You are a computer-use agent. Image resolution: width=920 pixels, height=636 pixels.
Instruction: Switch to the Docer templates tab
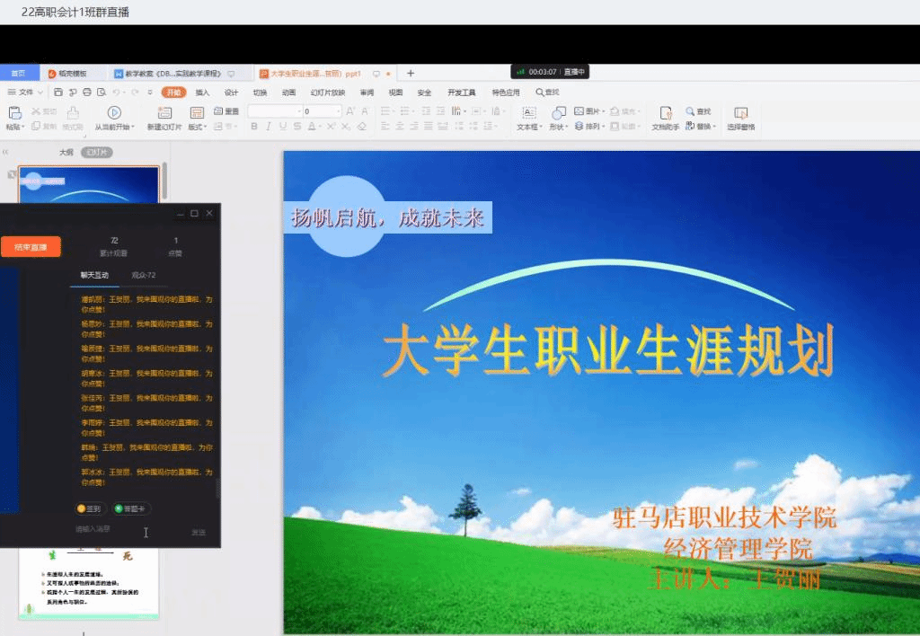(x=73, y=74)
